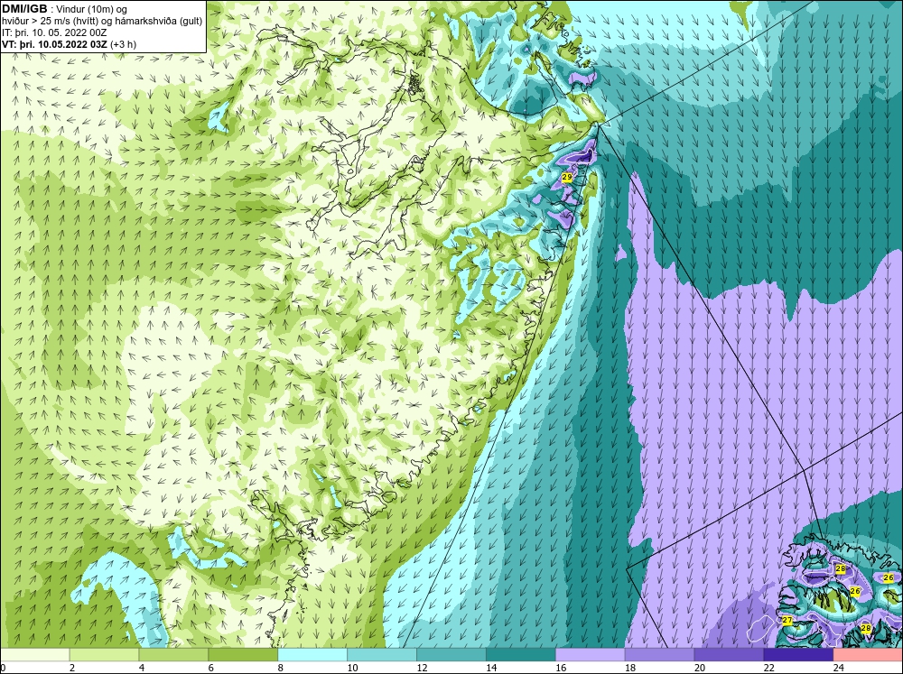Click the teal 12–14 m/s legend swatch
The height and width of the screenshot is (674, 903).
(x=451, y=654)
